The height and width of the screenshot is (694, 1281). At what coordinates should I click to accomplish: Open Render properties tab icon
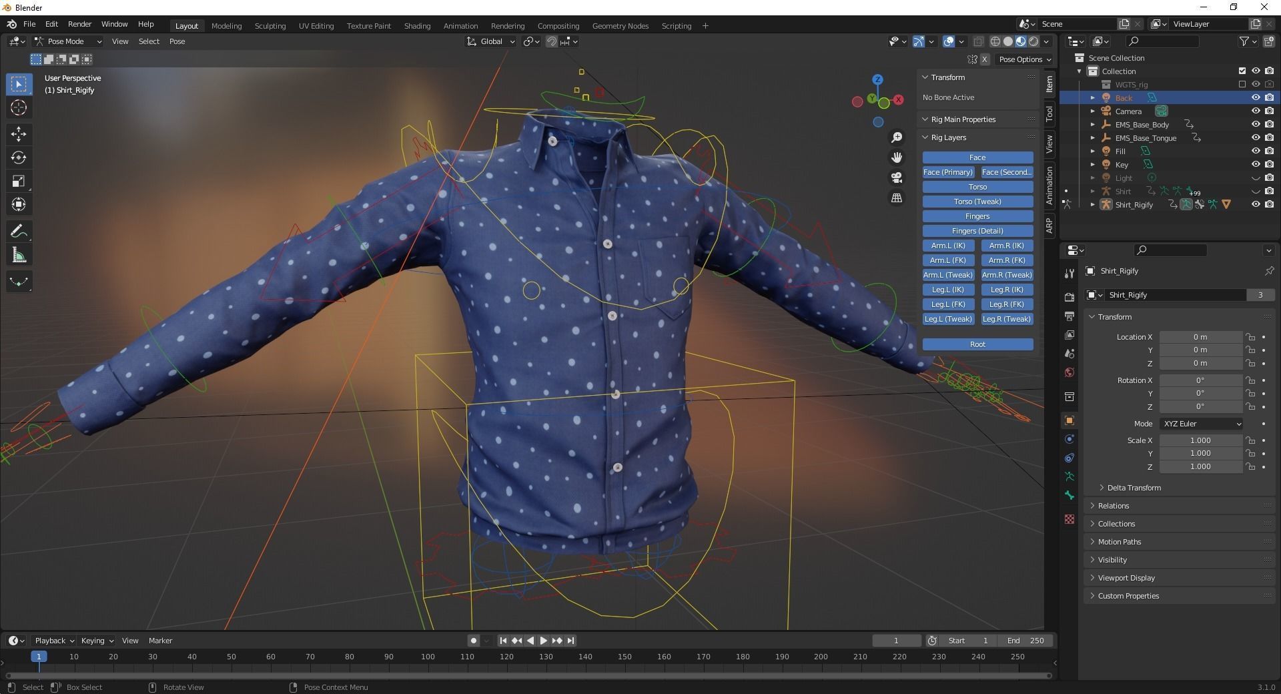click(1070, 297)
